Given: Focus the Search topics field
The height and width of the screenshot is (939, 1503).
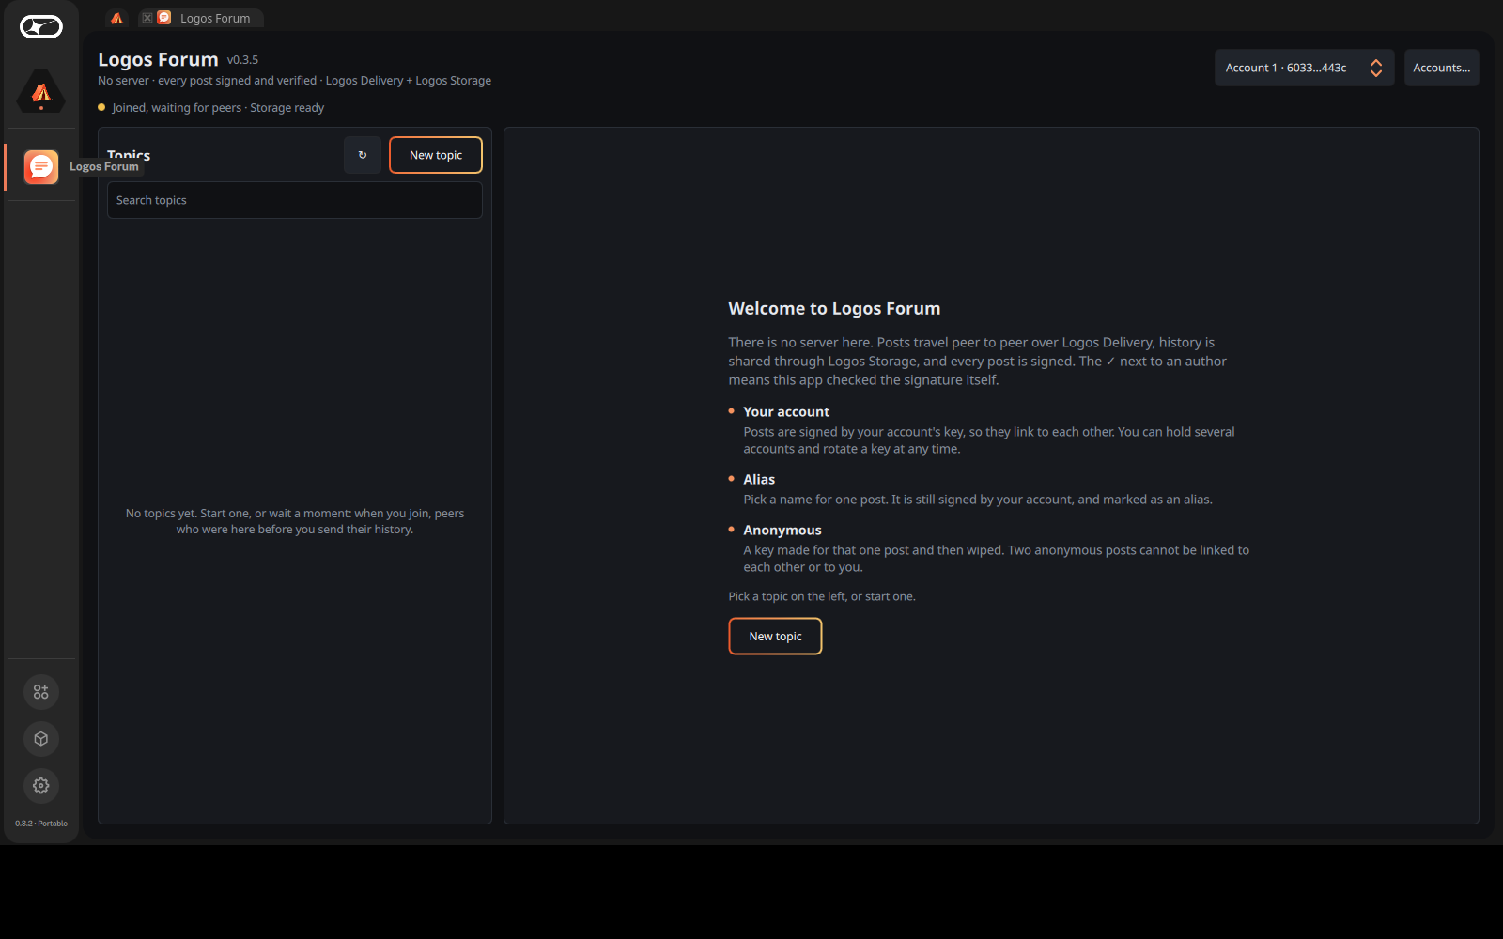Looking at the screenshot, I should tap(295, 200).
